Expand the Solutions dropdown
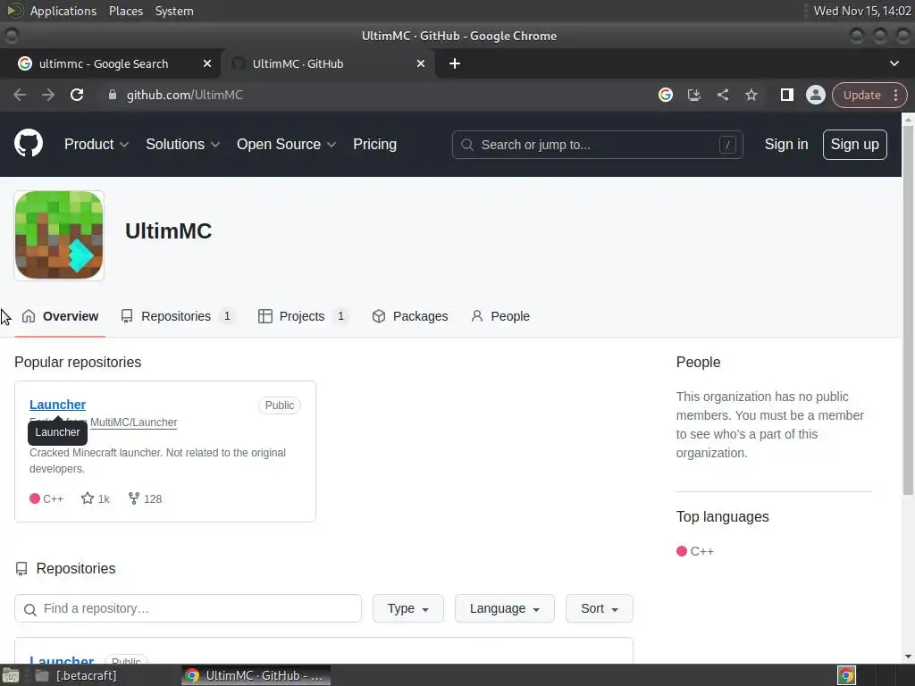Screen dimensions: 915x686 pyautogui.click(x=182, y=144)
